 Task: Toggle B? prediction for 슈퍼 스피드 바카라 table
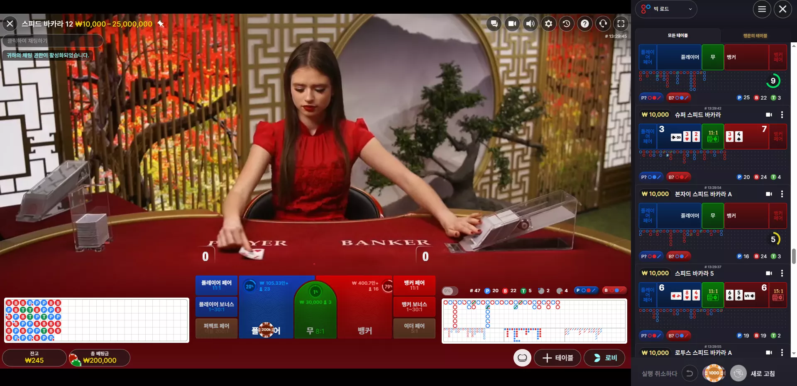point(678,177)
